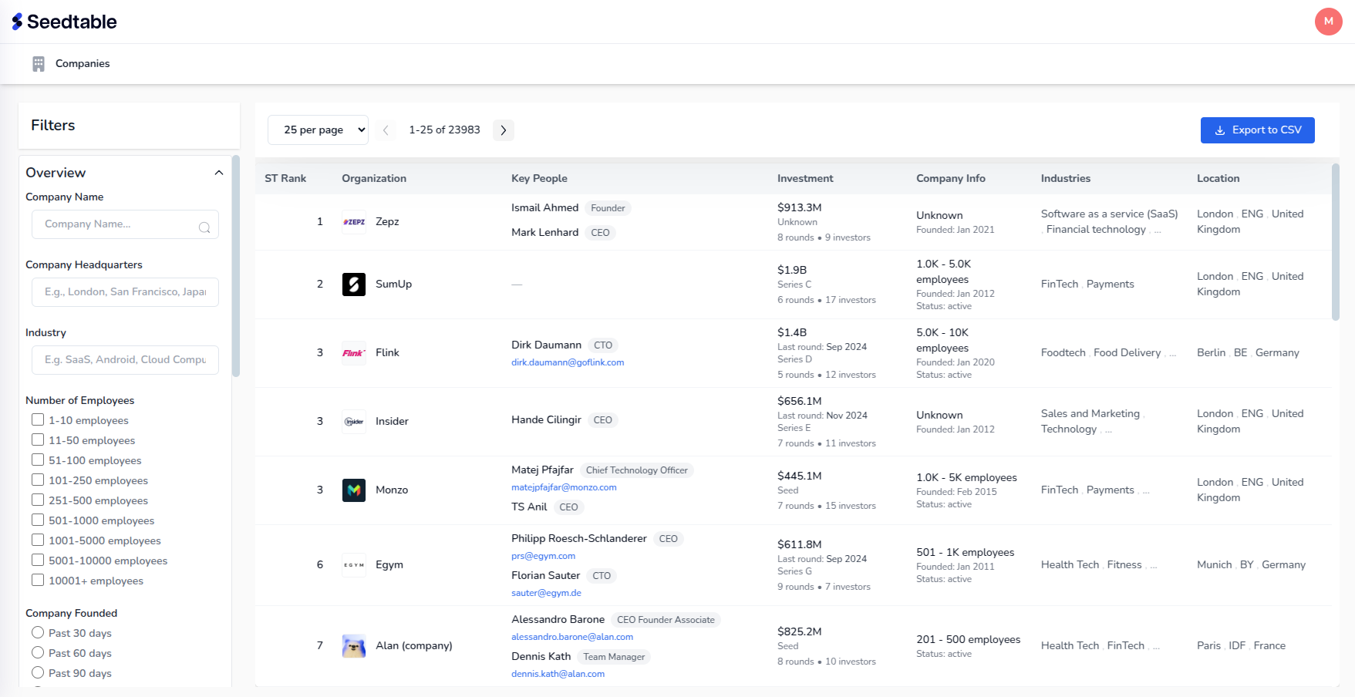This screenshot has height=697, width=1355.
Task: Click Ismail Ahmed key person
Action: pos(544,208)
